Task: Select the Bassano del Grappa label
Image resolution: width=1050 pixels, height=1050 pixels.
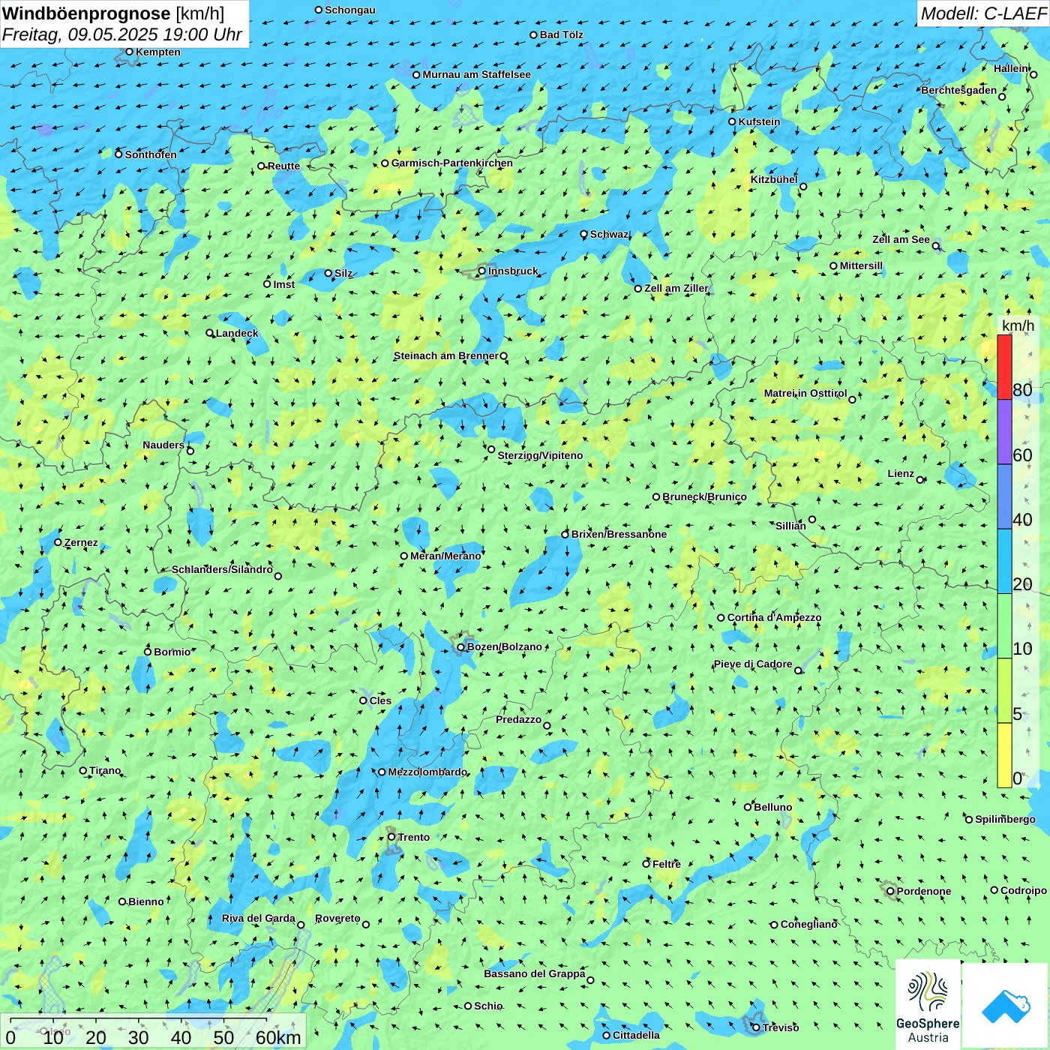Action: pos(535,973)
